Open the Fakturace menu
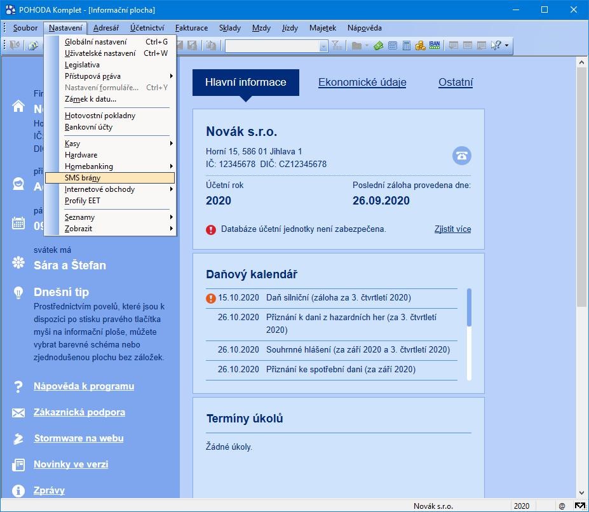Viewport: 589px width, 512px height. coord(192,28)
